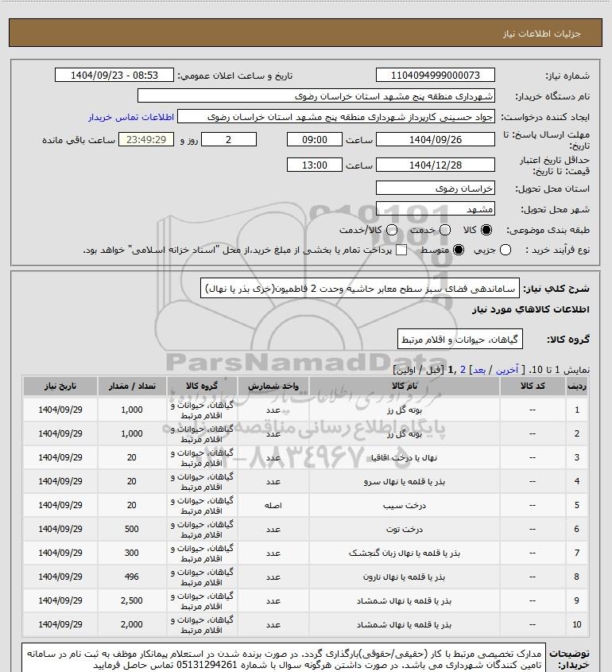Click the response deadline date 1404/09/26
The width and height of the screenshot is (612, 672).
pos(435,139)
